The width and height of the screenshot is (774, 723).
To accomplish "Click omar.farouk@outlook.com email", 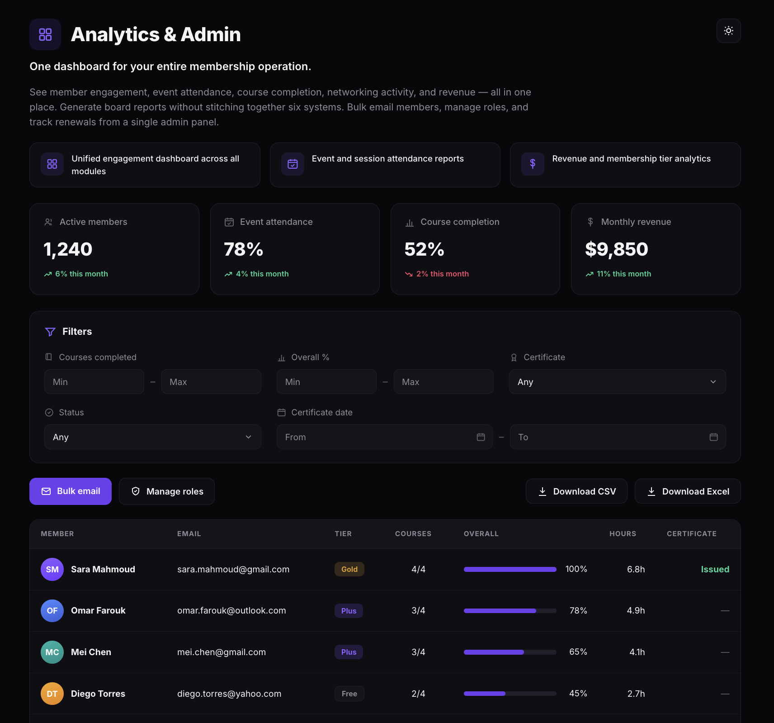I will (231, 611).
